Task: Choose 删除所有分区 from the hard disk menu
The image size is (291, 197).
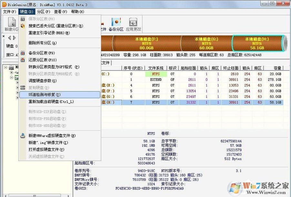Action: 42,43
